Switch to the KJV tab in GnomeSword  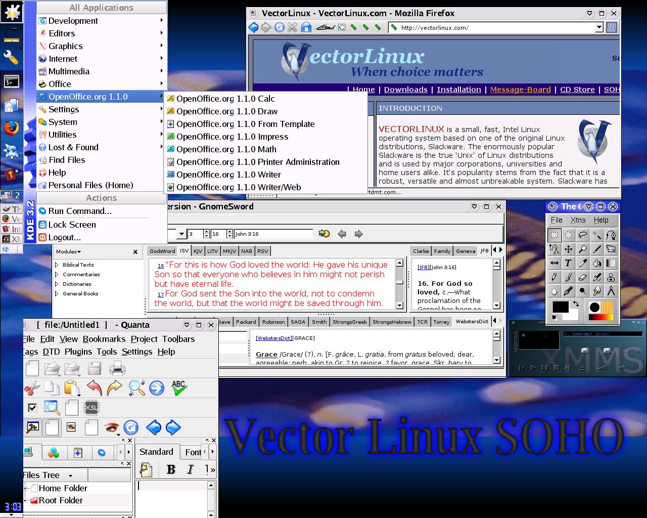click(198, 251)
